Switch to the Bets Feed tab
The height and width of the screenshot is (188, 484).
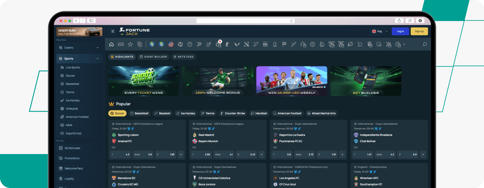click(x=184, y=57)
